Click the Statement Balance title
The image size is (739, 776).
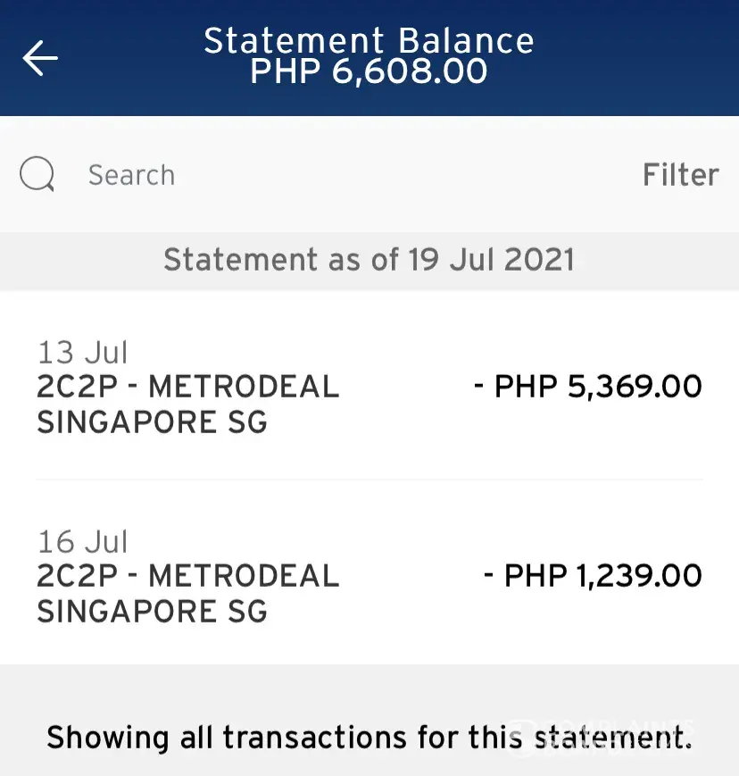click(x=369, y=41)
